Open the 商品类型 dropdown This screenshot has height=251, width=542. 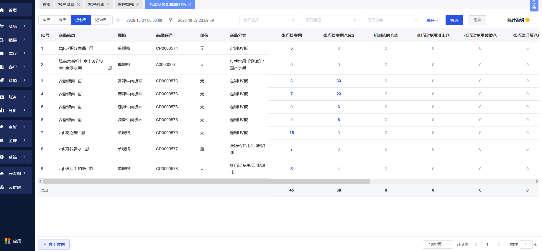pyautogui.click(x=331, y=20)
